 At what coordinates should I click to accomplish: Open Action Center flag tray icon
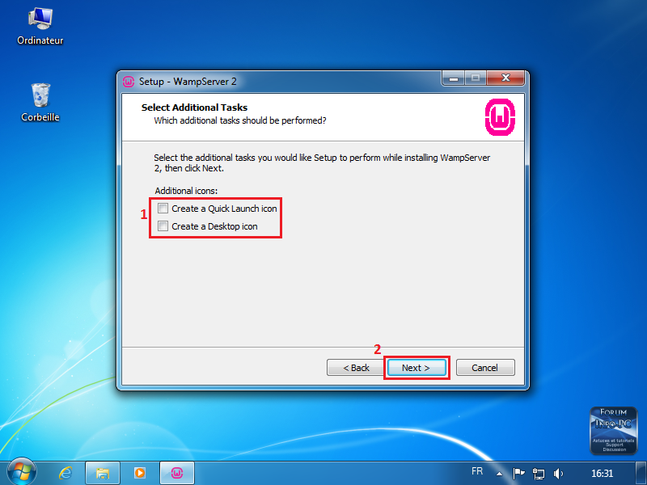(x=518, y=473)
